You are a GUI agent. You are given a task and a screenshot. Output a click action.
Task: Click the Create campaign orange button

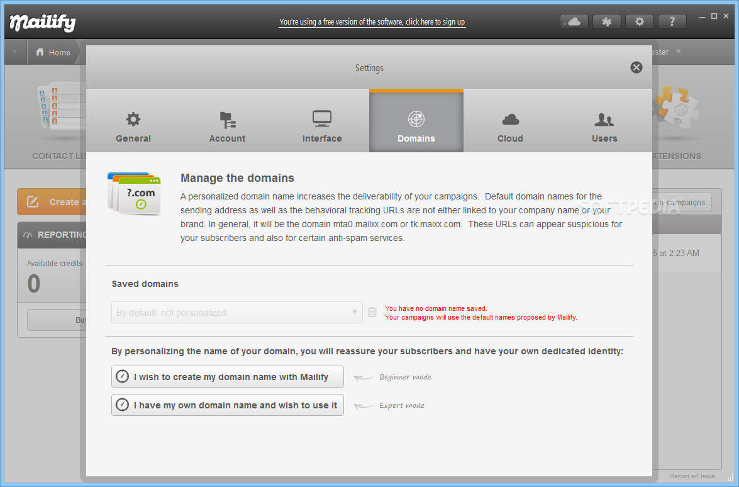[x=52, y=202]
